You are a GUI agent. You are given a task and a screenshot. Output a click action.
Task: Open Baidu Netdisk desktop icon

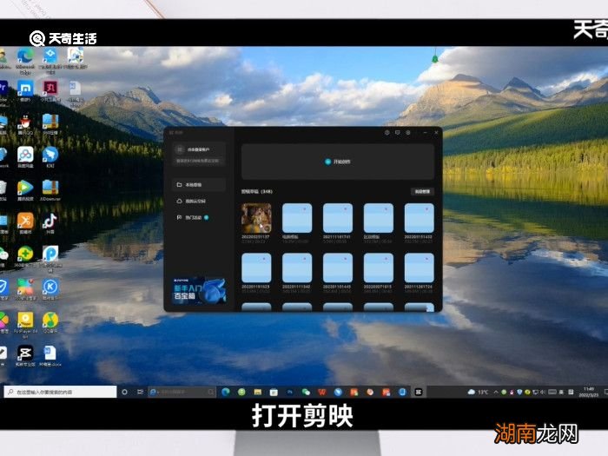pyautogui.click(x=25, y=155)
